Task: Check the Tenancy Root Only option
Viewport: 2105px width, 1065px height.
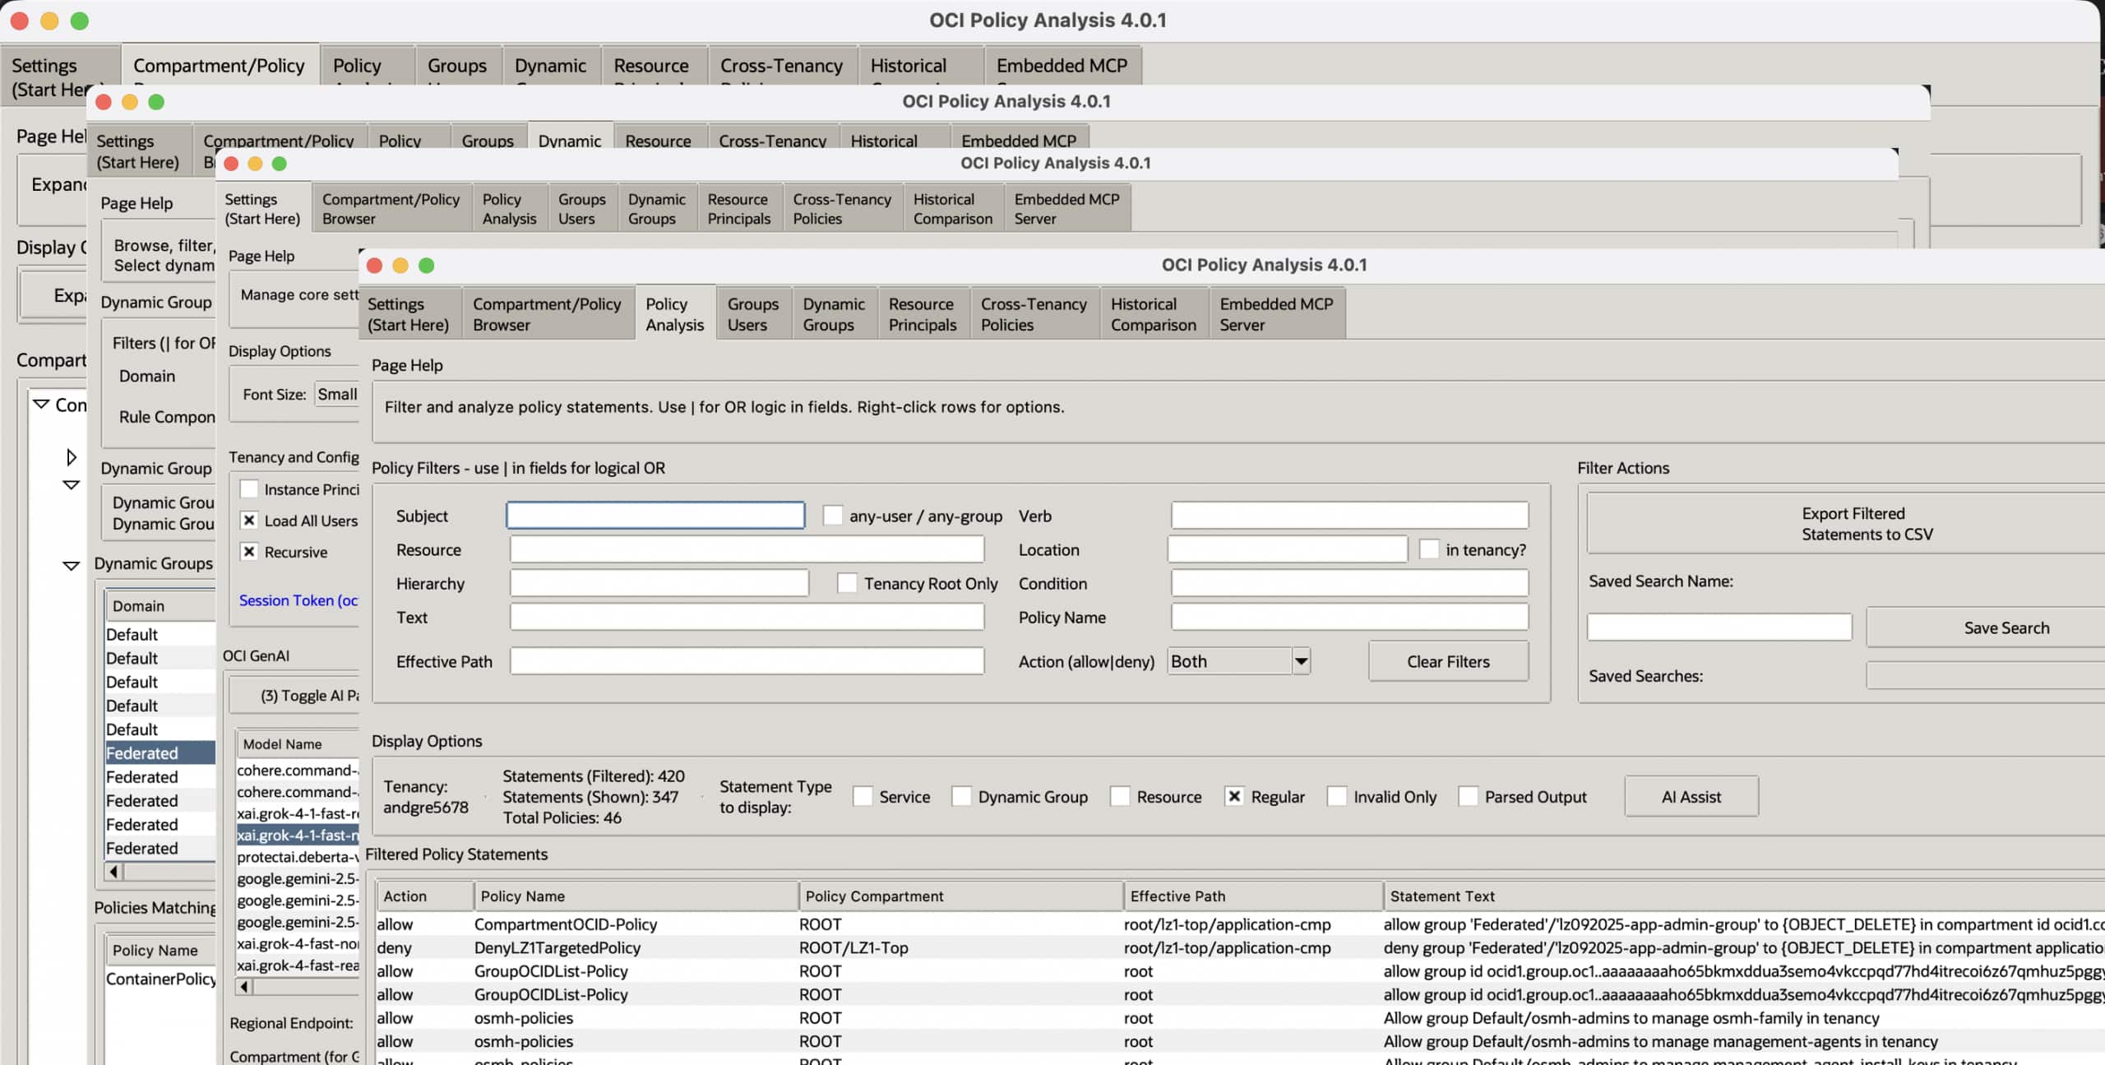Action: pos(846,582)
